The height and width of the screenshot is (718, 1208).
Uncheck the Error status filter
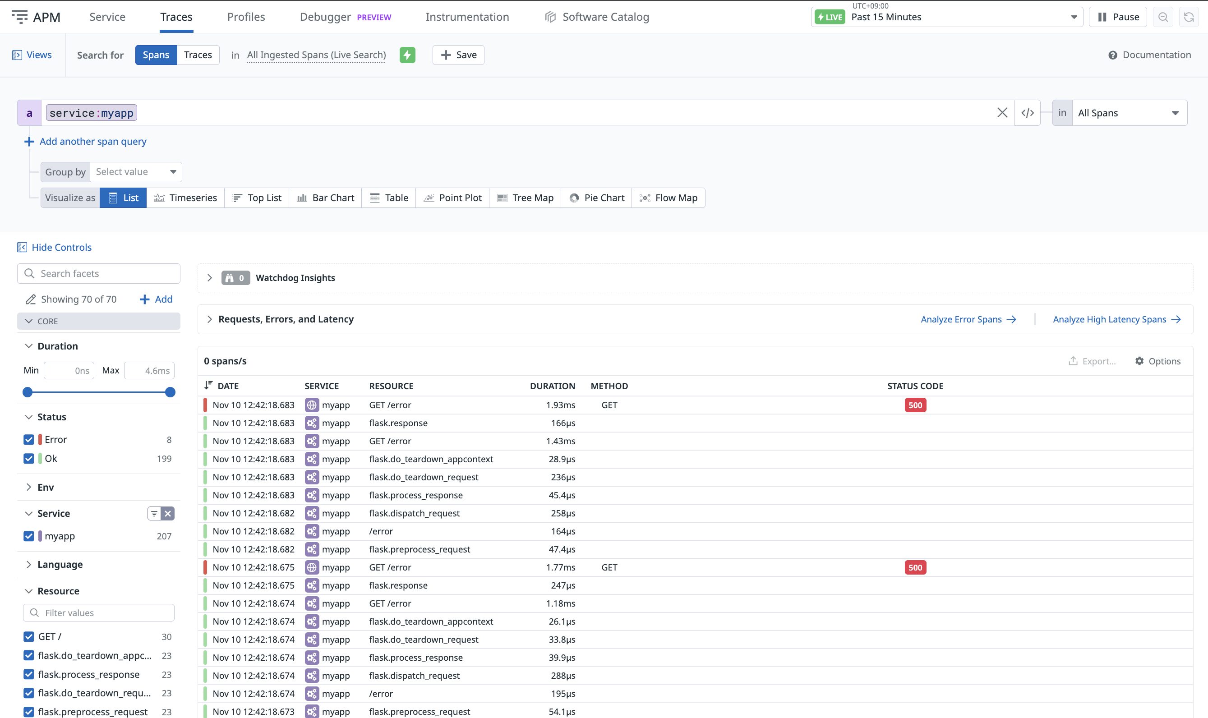point(28,439)
